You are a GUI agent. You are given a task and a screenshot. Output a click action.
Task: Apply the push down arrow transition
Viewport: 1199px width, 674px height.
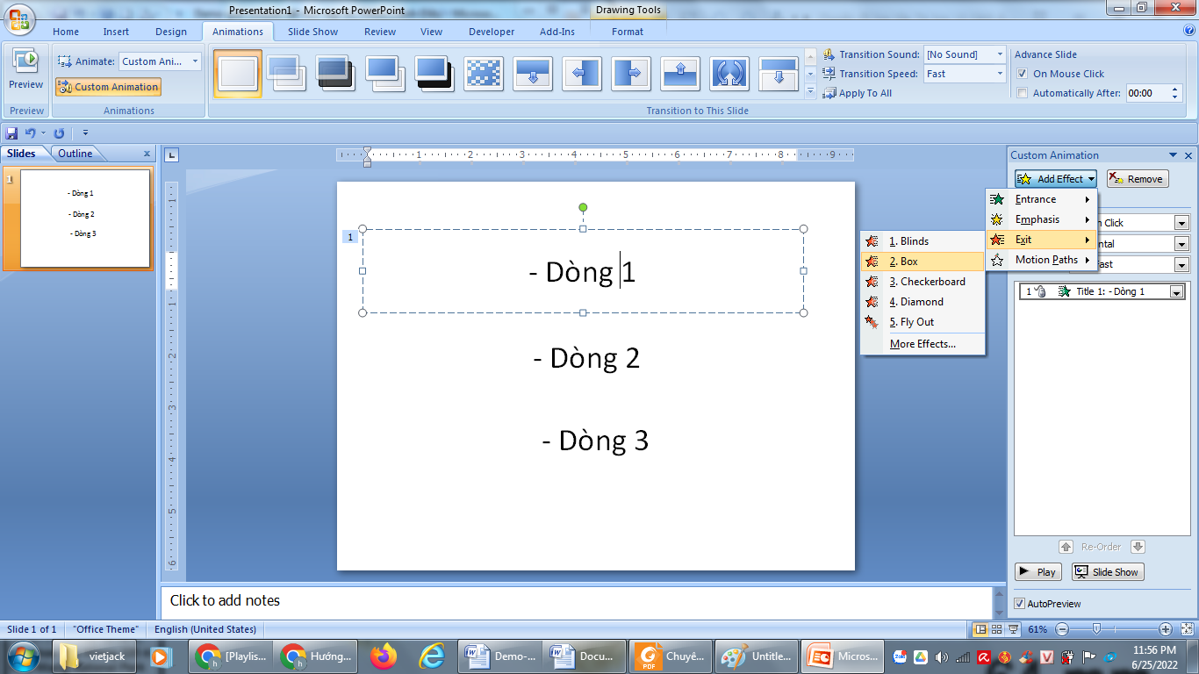(x=533, y=73)
